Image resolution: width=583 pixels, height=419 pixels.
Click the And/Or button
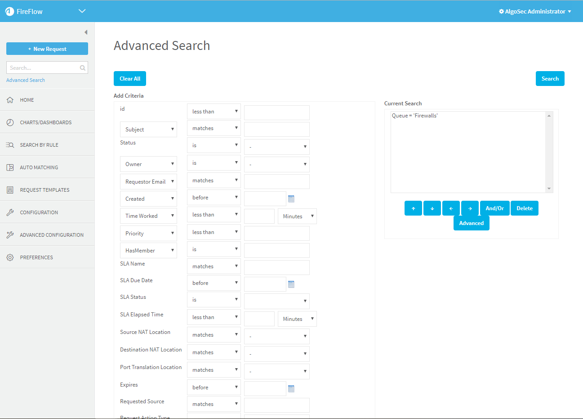coord(494,208)
